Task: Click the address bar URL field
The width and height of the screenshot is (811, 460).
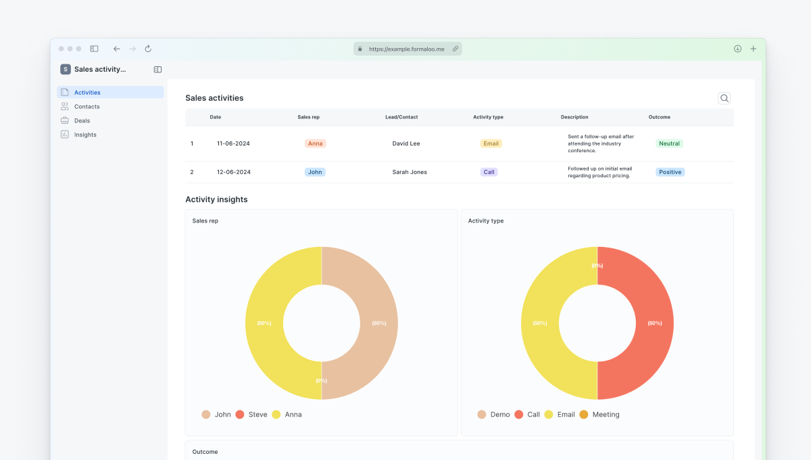Action: (408, 49)
